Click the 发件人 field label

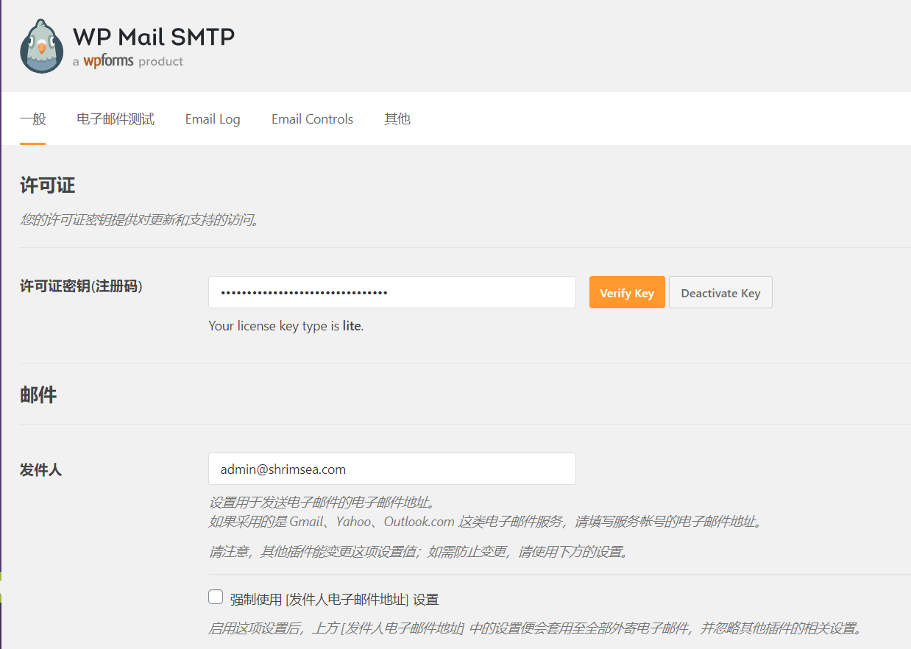pyautogui.click(x=41, y=469)
